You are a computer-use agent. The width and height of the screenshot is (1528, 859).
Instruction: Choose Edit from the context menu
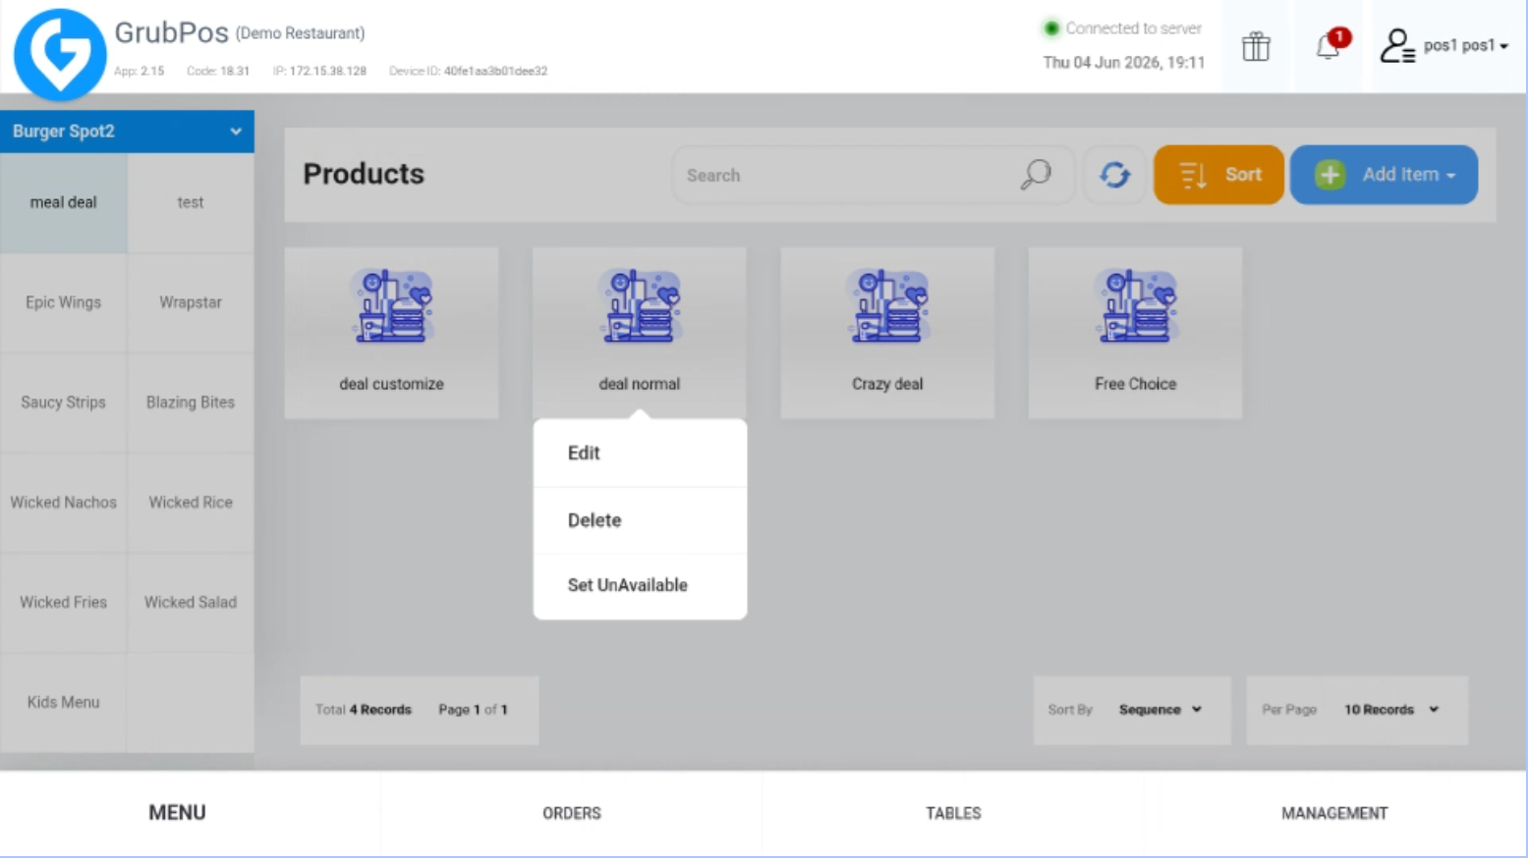coord(640,454)
